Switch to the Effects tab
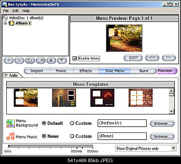The image size is (181, 164). (86, 71)
